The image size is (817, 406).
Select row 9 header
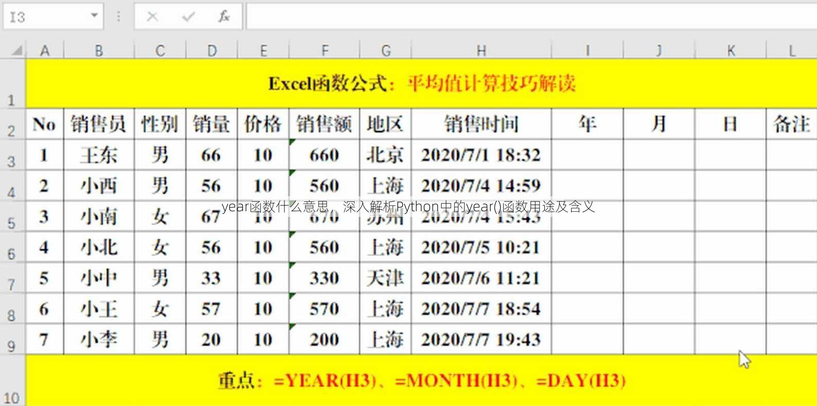point(12,340)
